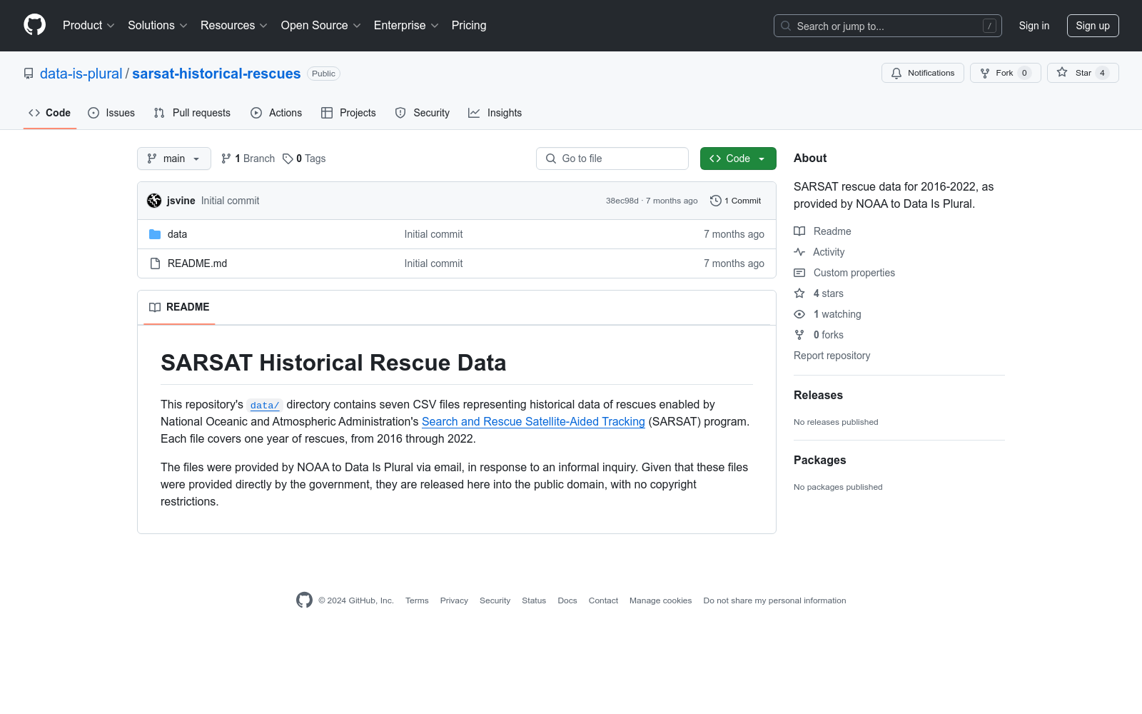
Task: Click the star icon beside 4 stars
Action: (x=799, y=293)
